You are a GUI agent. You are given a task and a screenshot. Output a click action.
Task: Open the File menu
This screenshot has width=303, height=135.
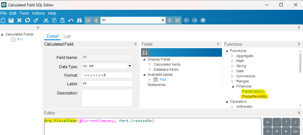pos(3,13)
